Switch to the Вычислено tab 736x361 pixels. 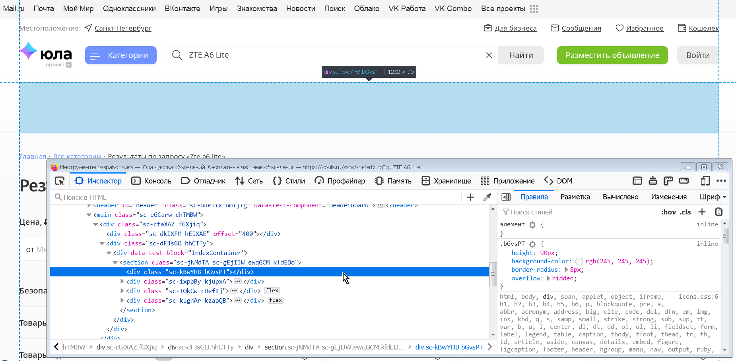click(620, 197)
